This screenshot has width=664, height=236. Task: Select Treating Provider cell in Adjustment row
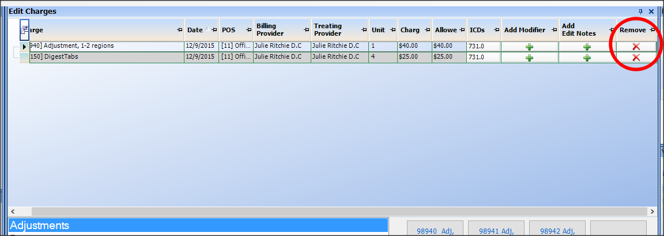click(339, 46)
